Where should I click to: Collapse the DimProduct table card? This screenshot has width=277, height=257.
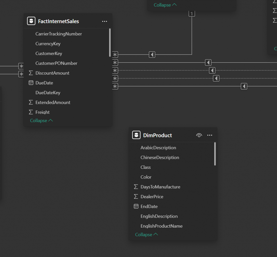pos(146,235)
